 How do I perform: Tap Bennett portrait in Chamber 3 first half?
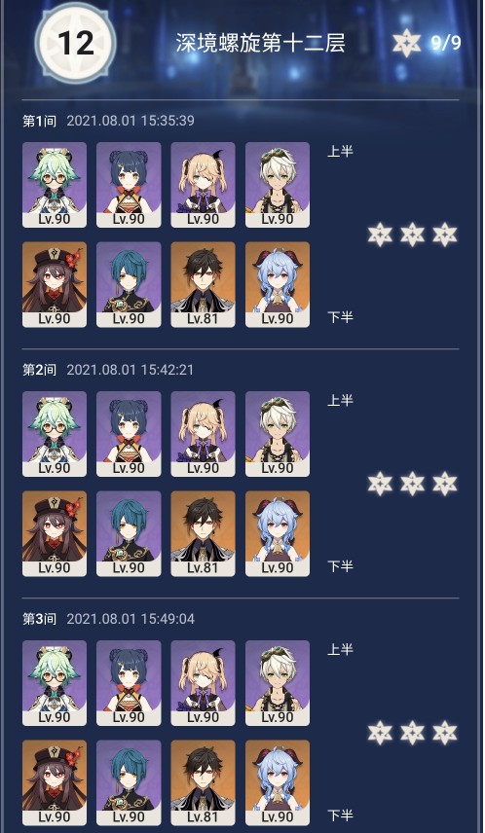coord(277,683)
